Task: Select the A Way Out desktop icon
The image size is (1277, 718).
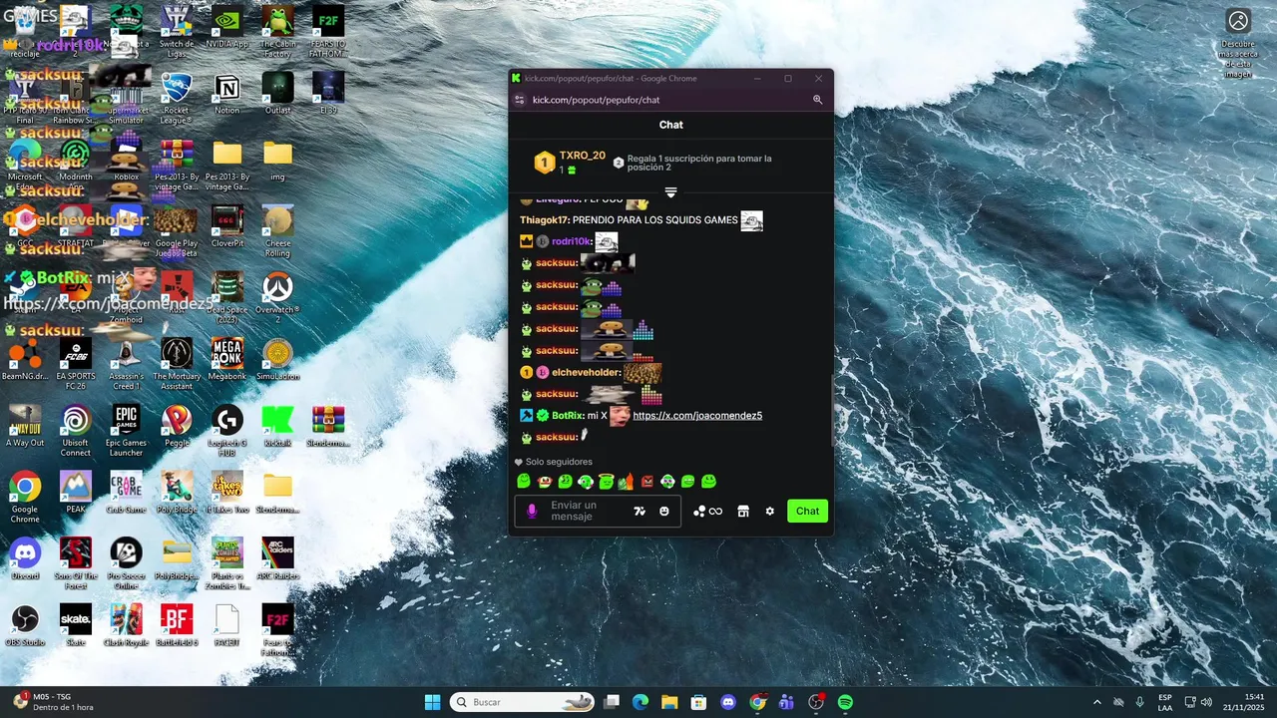Action: (25, 426)
